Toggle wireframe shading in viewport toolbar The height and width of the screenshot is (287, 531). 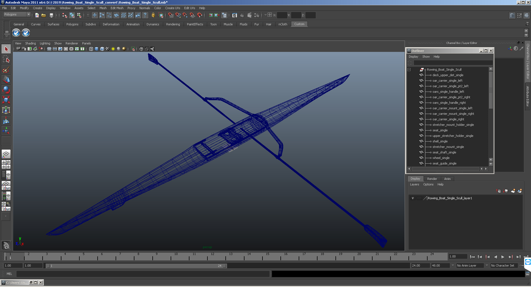tap(91, 49)
